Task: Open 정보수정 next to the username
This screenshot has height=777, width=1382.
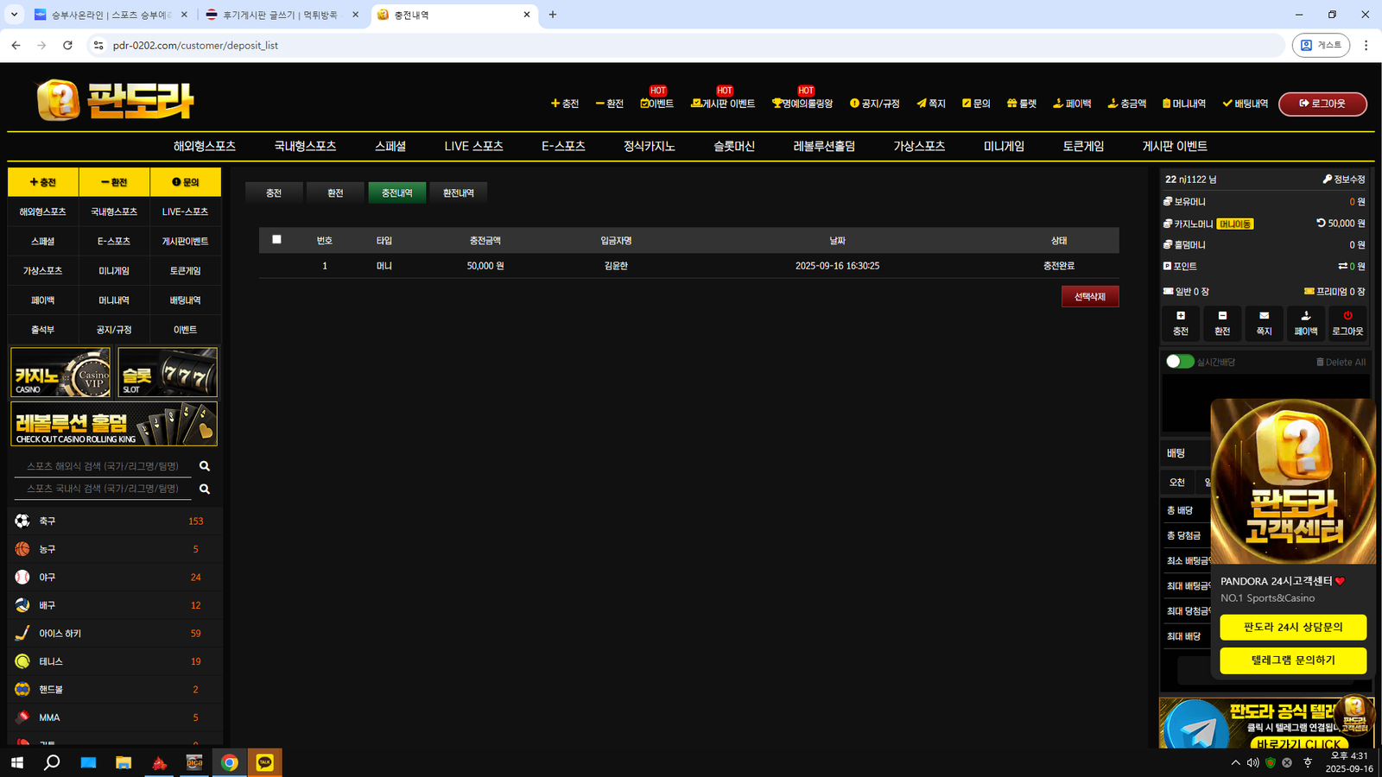Action: [1343, 180]
